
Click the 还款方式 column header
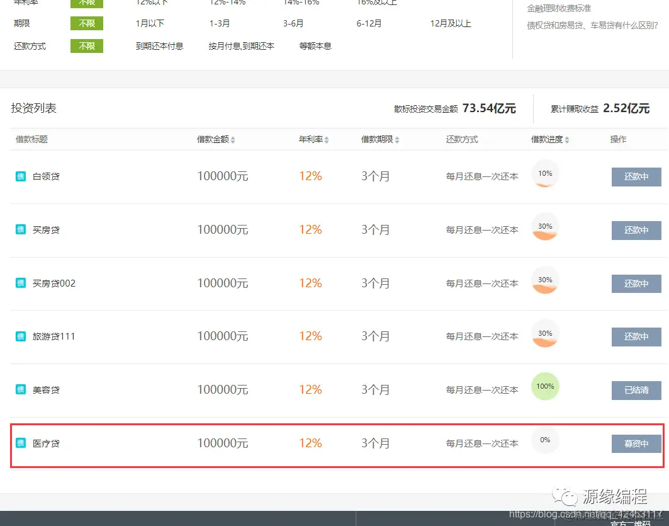(x=462, y=140)
